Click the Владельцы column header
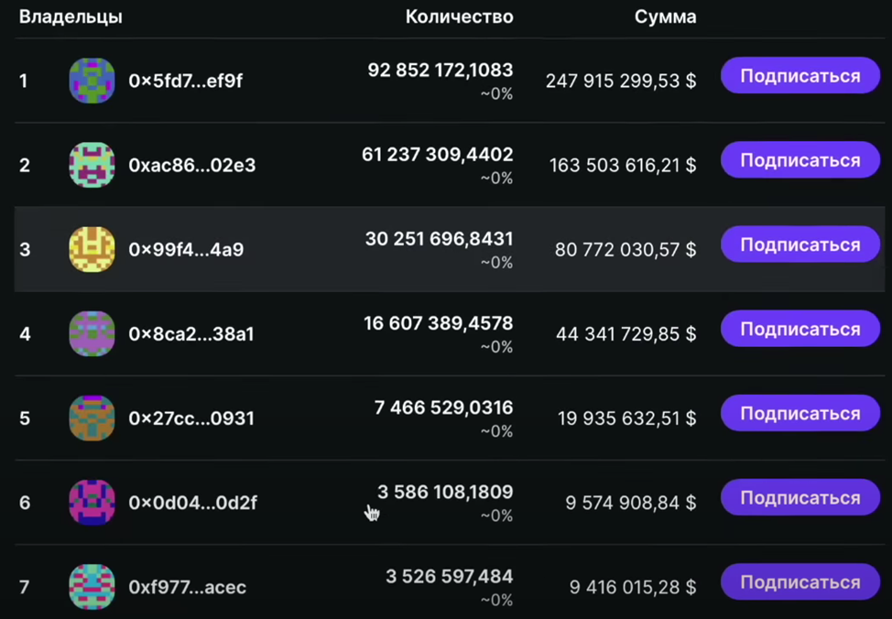892x619 pixels. (71, 16)
